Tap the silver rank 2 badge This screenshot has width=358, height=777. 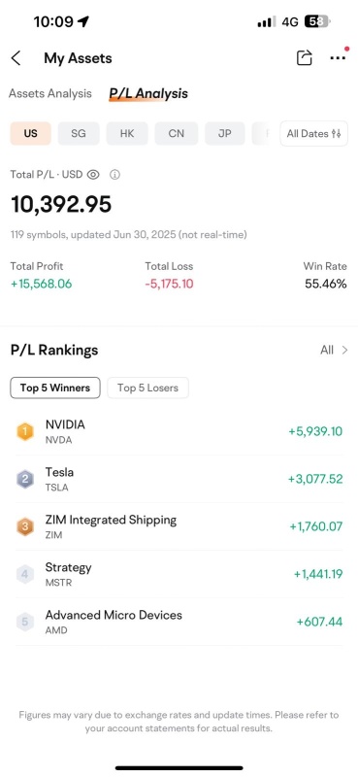click(25, 479)
